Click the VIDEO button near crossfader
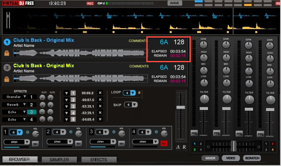The width and height of the screenshot is (281, 166). pos(230,158)
